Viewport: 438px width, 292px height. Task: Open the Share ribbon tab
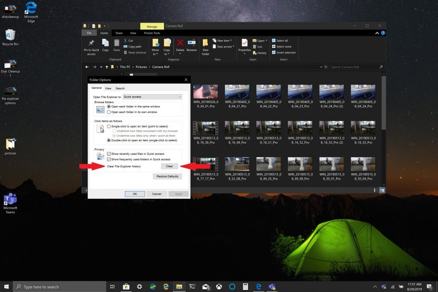(x=119, y=33)
